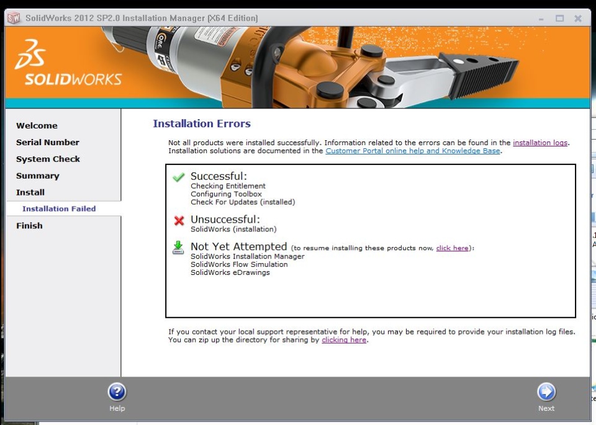596x425 pixels.
Task: Open Customer Portal online help and Knowledge Base
Action: coord(413,151)
